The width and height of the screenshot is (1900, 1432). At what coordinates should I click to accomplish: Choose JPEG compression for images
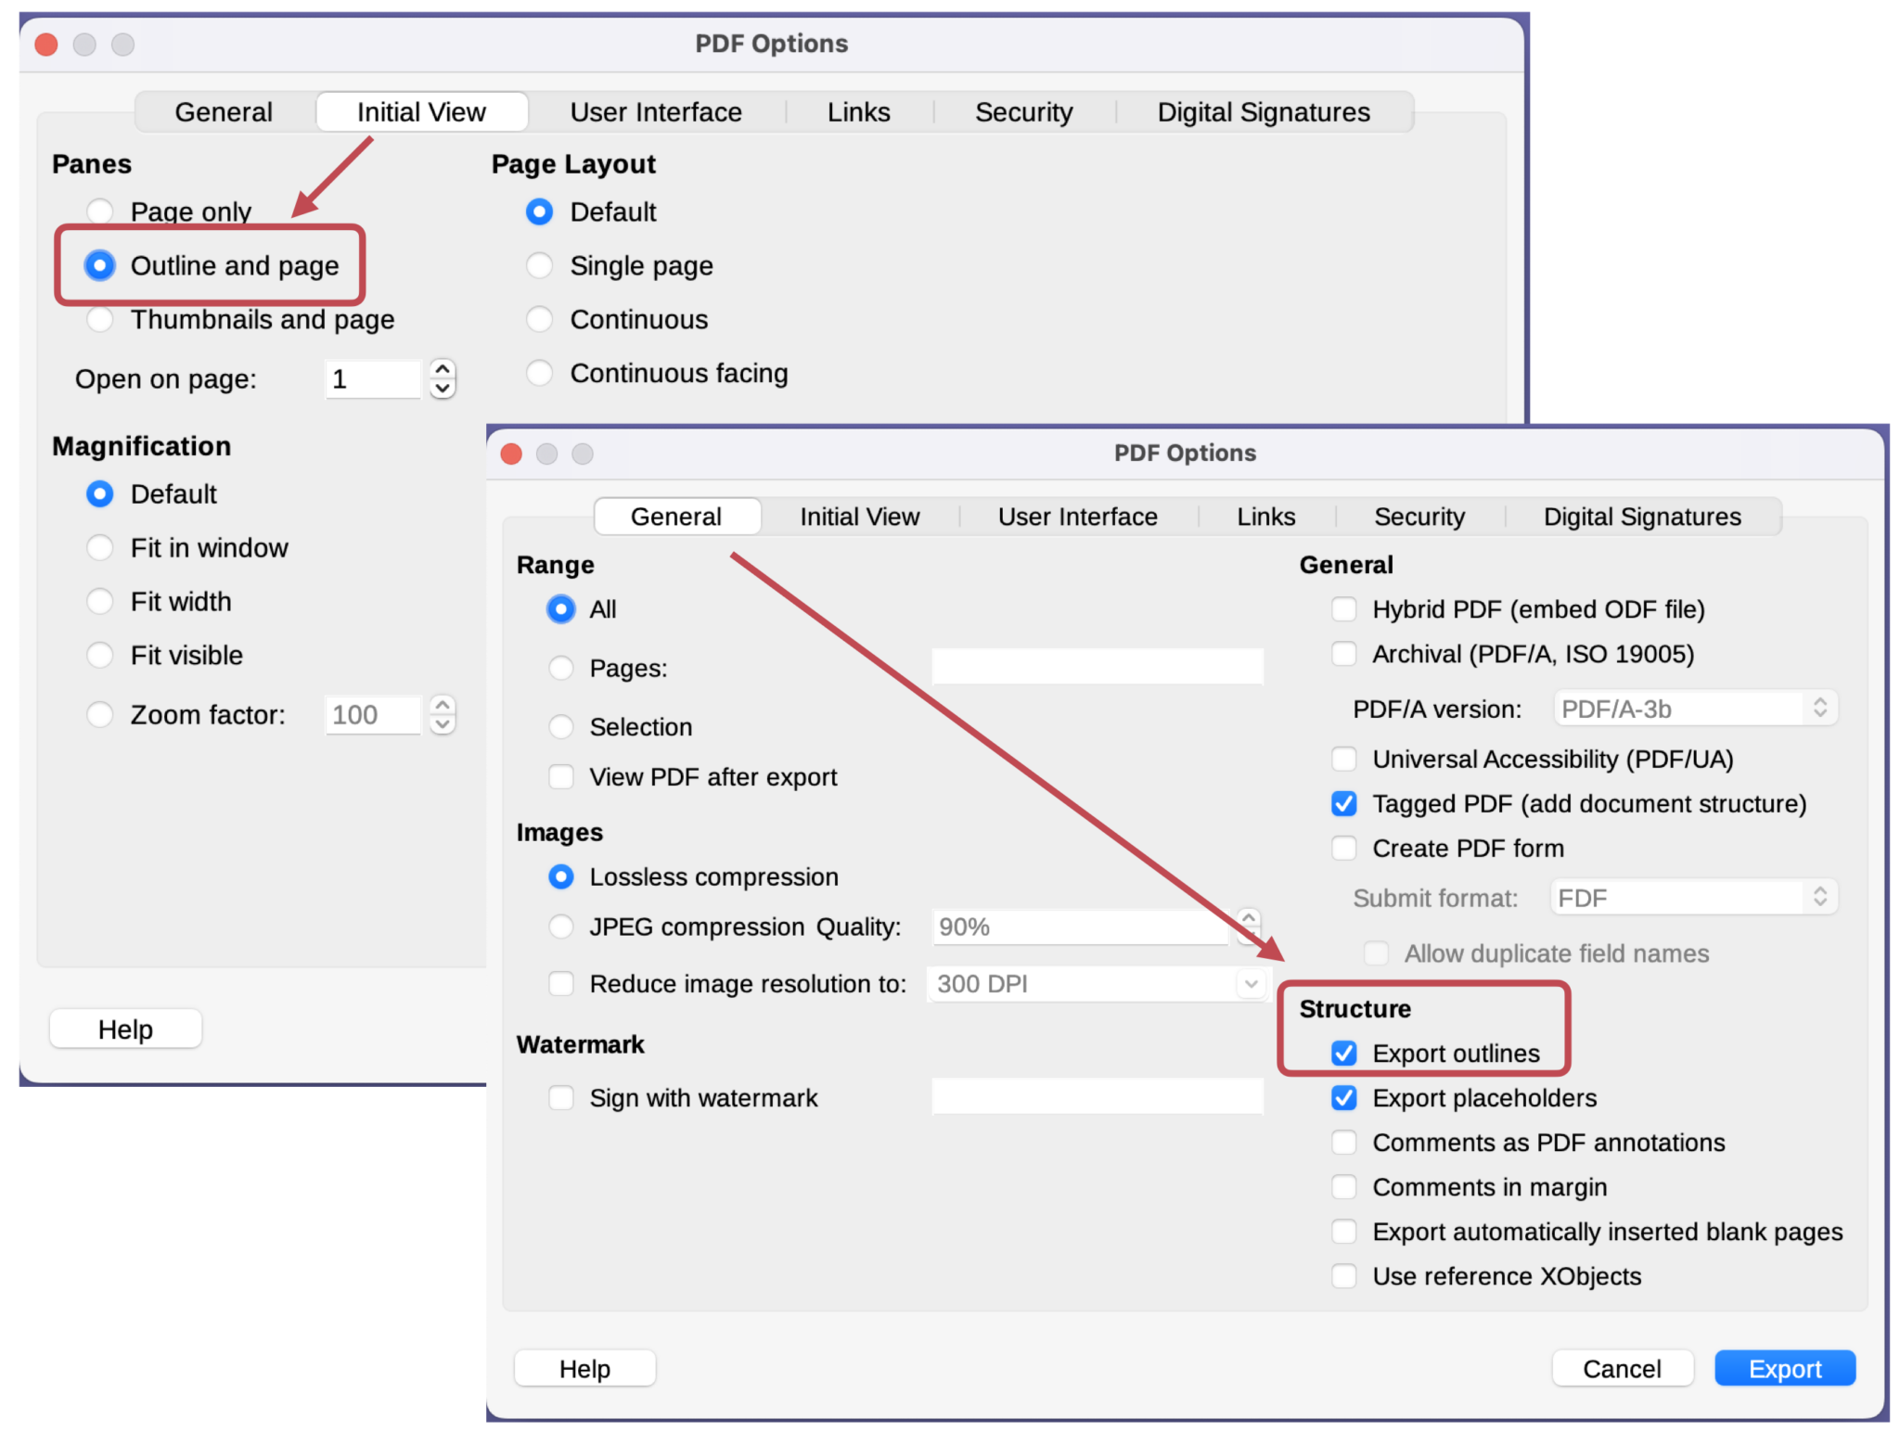click(561, 927)
